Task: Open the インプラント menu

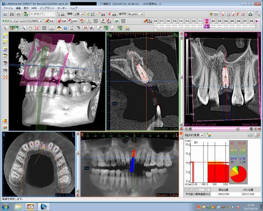Action: (47, 8)
